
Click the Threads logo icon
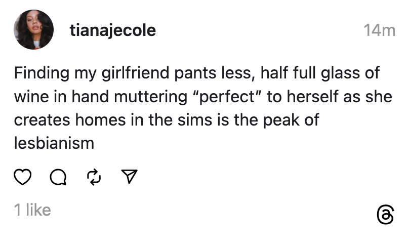(x=385, y=214)
